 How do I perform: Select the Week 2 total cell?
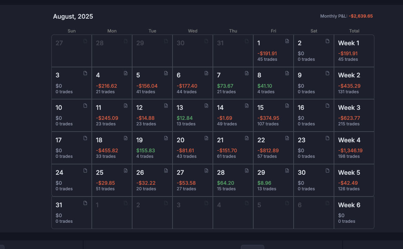[x=354, y=83]
